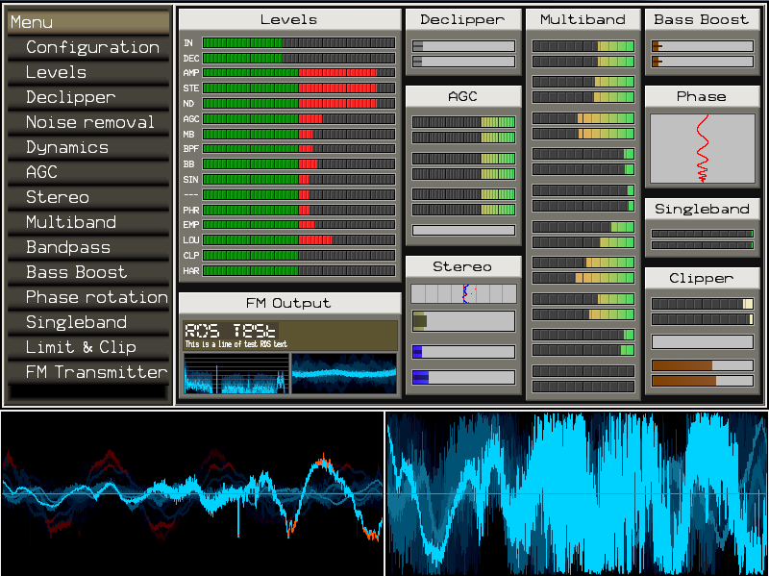
Task: Click the Declipper panel title
Action: click(463, 19)
